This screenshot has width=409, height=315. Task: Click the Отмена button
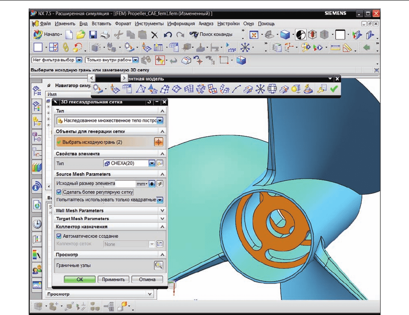coord(147,279)
